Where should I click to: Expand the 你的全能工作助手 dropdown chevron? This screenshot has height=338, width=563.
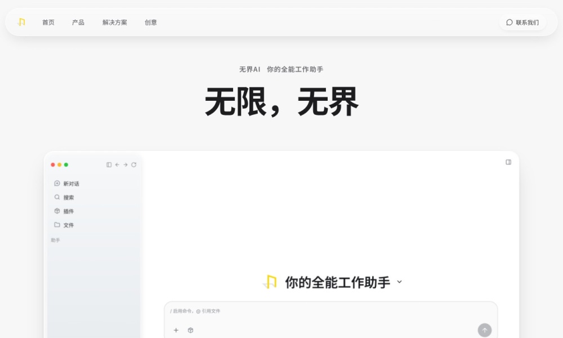[399, 282]
